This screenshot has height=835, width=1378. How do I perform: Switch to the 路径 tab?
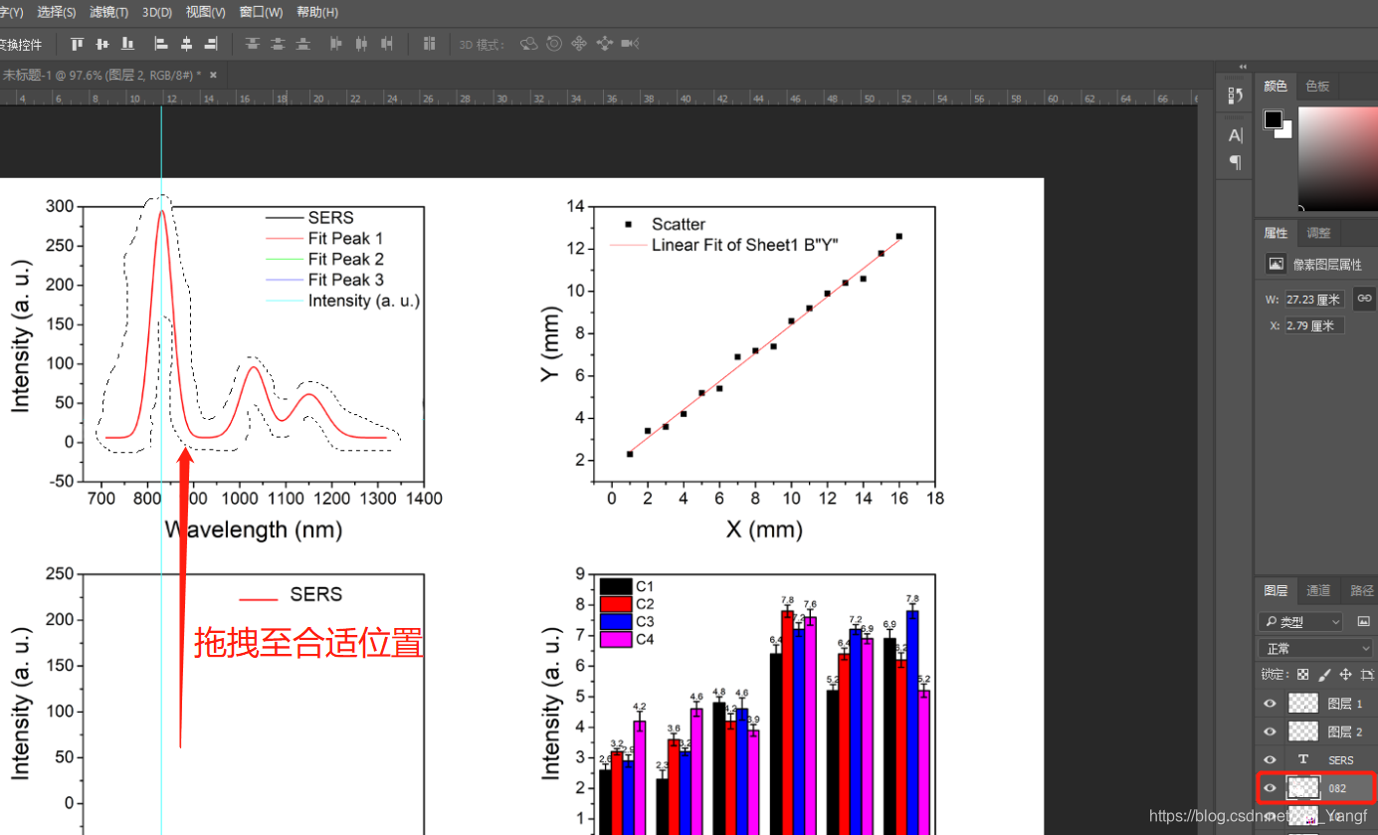click(x=1359, y=590)
